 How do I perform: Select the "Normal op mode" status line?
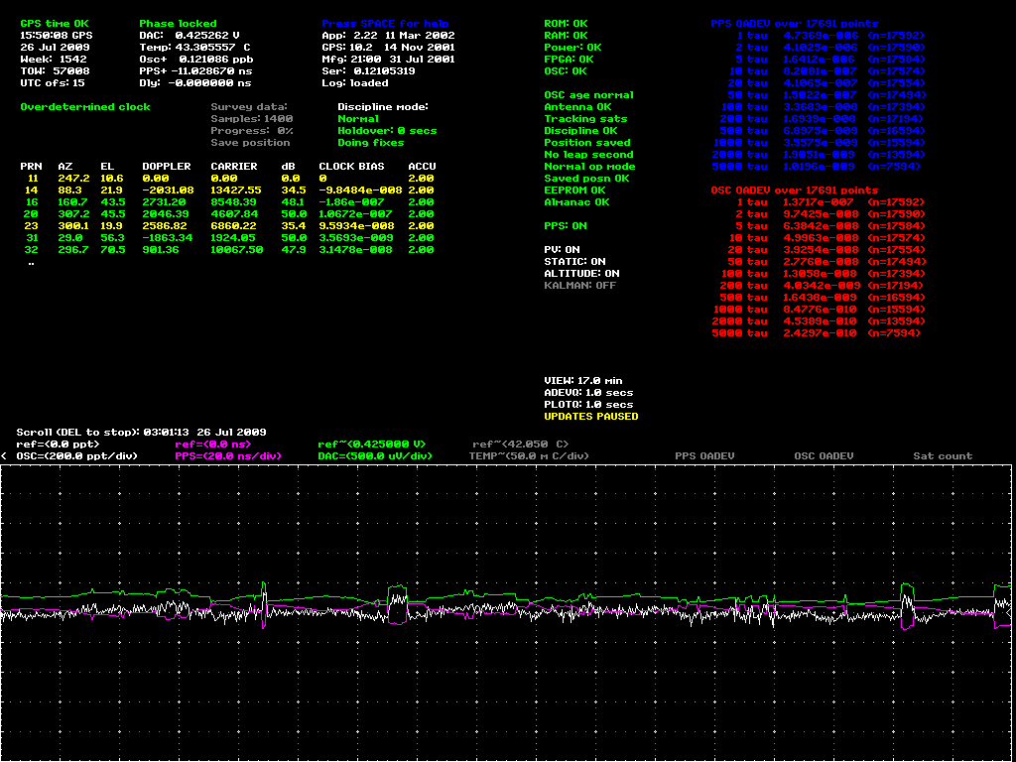click(588, 166)
